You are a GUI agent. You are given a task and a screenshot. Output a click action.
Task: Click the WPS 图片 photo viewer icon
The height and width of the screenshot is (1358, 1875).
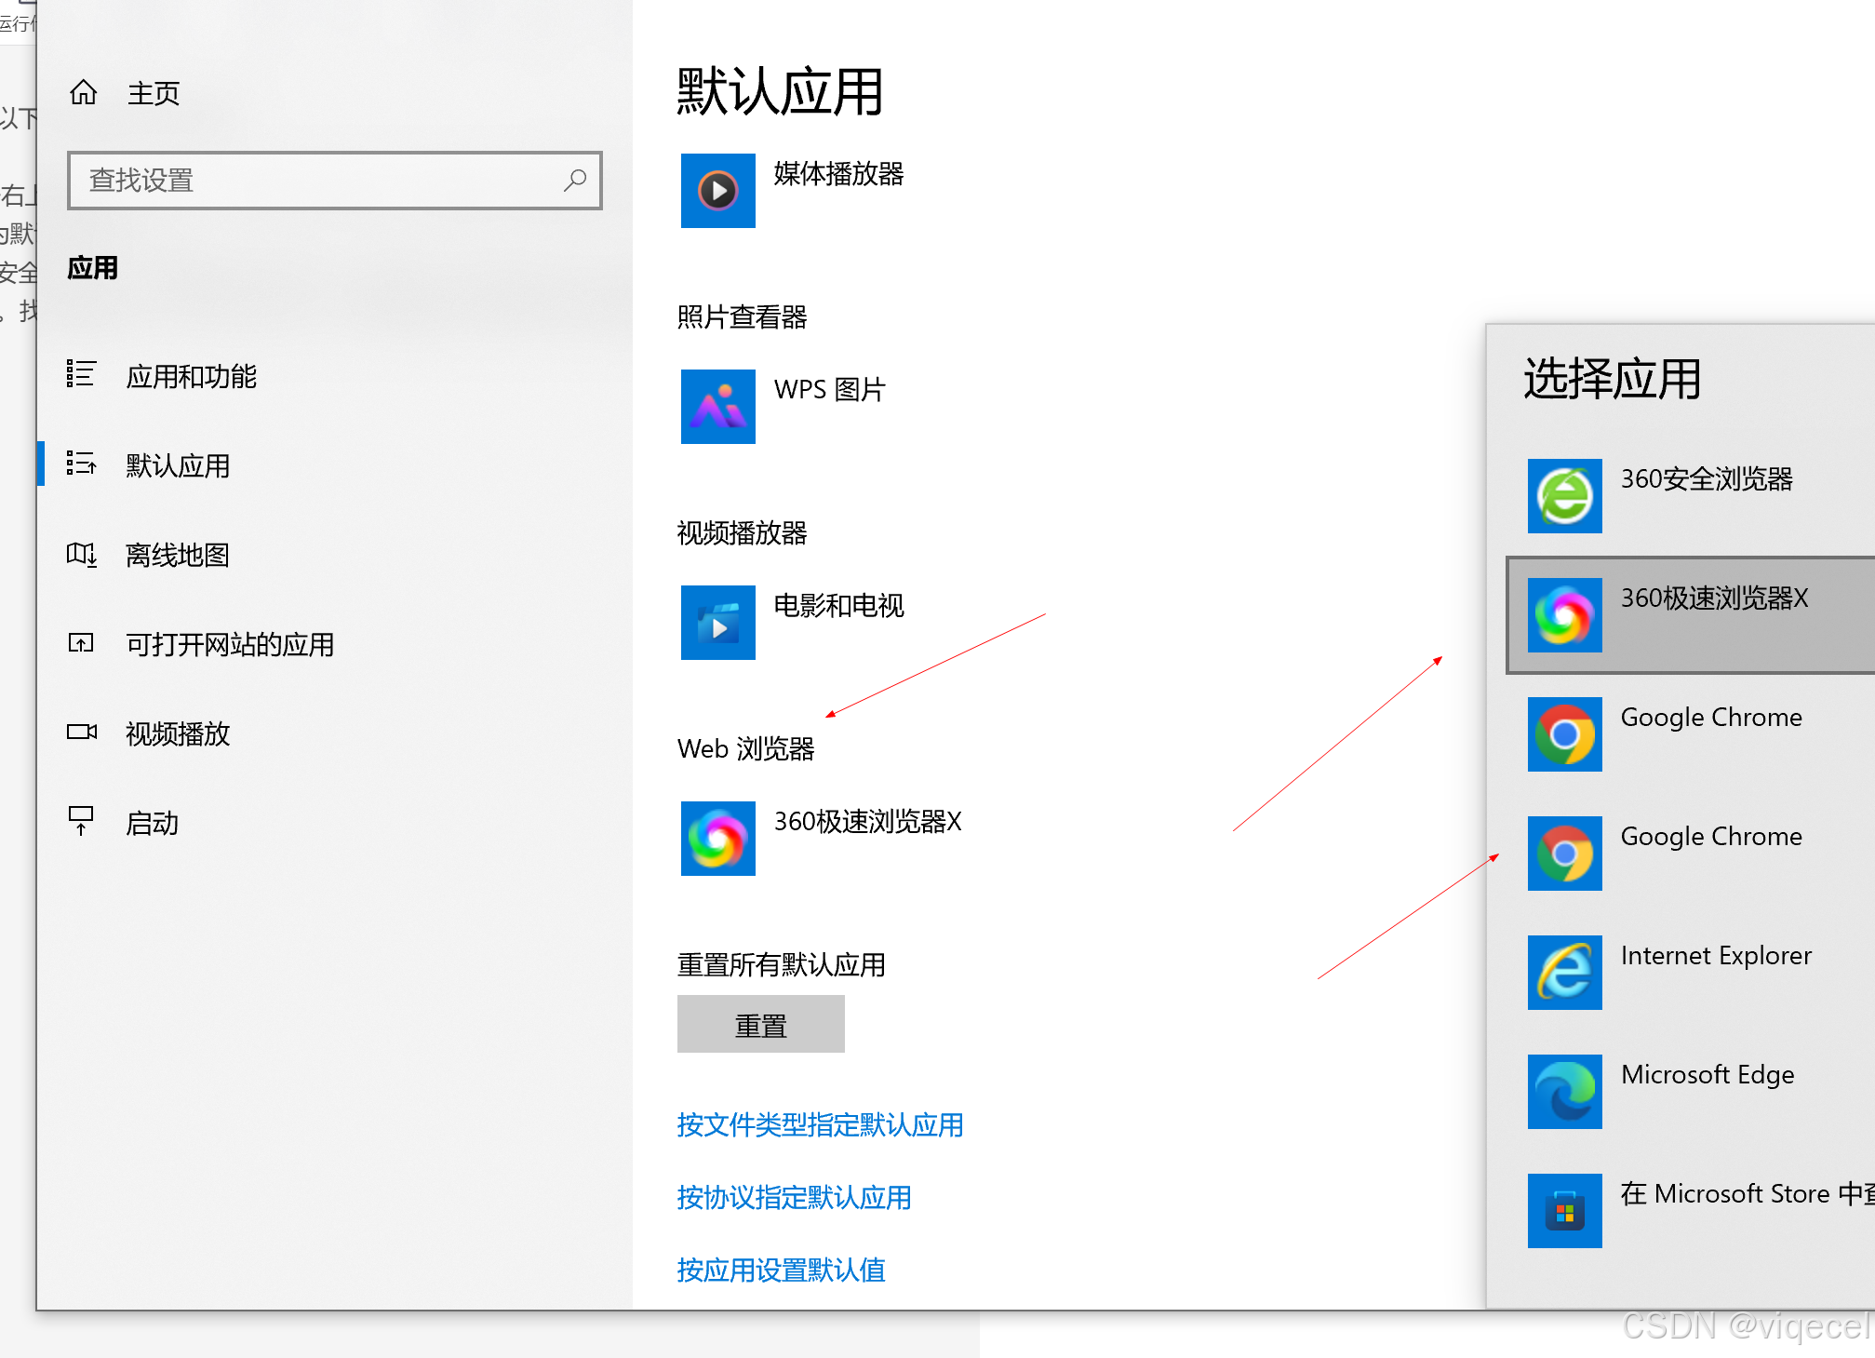point(717,407)
